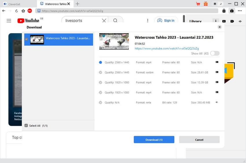
Task: Open a new tab with plus button
Action: click(x=77, y=4)
